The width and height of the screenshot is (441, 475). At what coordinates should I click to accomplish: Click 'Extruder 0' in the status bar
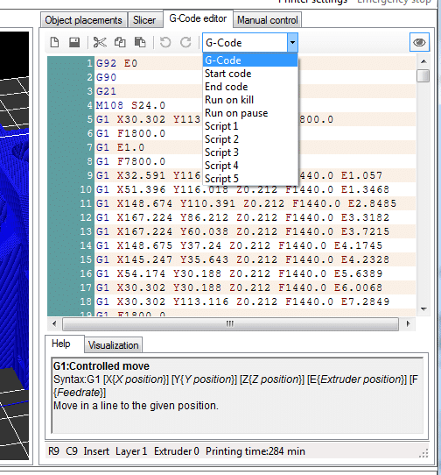(177, 451)
